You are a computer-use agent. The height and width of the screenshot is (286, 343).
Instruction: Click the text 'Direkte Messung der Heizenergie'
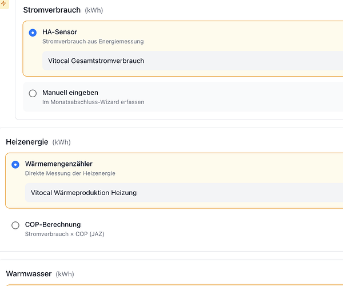coord(70,173)
